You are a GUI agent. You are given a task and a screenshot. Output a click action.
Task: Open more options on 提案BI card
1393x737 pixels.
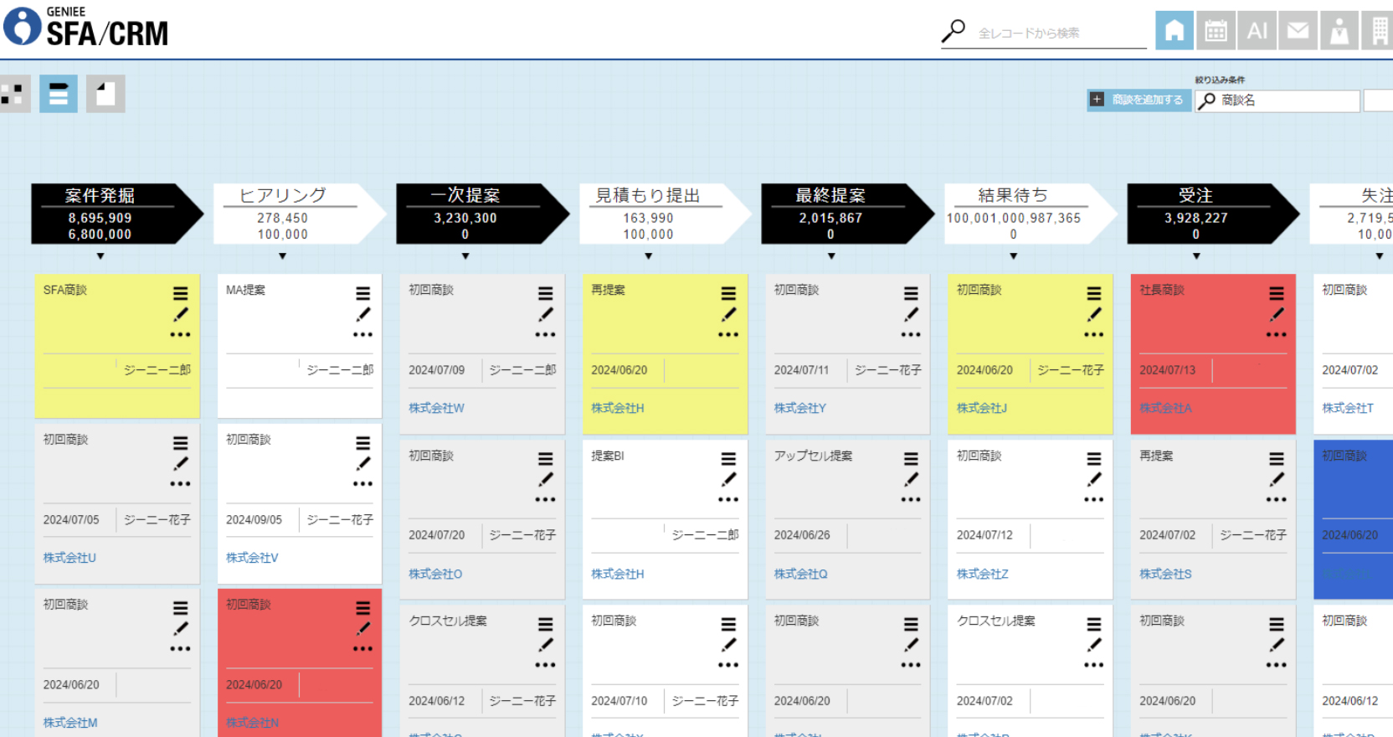728,499
